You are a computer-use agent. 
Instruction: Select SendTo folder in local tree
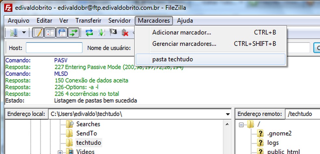click(x=87, y=133)
